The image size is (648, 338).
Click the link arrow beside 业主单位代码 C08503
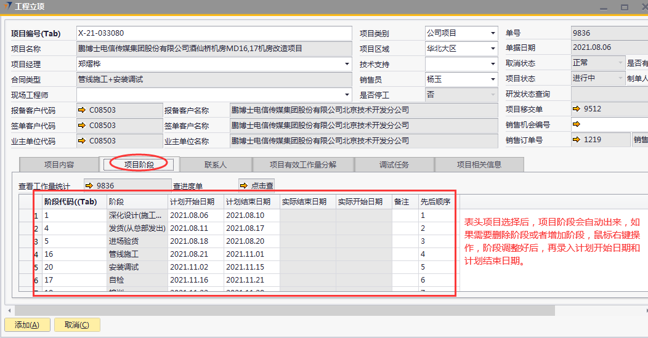pyautogui.click(x=81, y=141)
